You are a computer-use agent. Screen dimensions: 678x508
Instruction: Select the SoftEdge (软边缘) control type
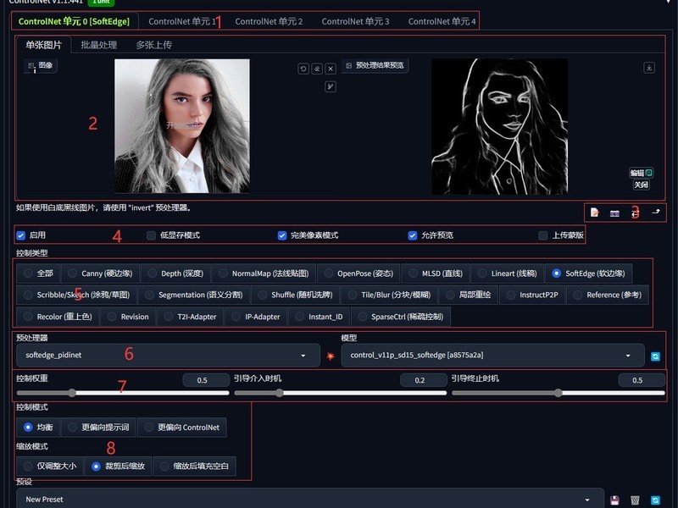pos(589,273)
